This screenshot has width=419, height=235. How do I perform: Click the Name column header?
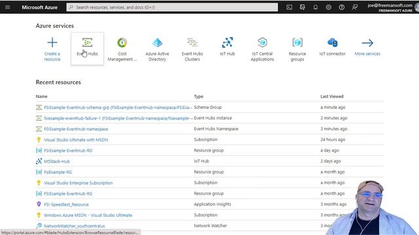pos(41,97)
